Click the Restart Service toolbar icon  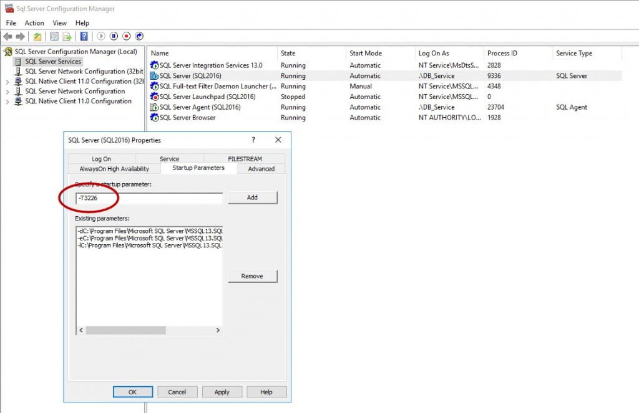(139, 36)
